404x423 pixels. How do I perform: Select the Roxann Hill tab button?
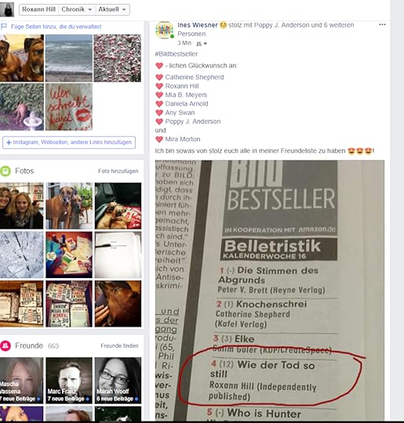point(38,9)
